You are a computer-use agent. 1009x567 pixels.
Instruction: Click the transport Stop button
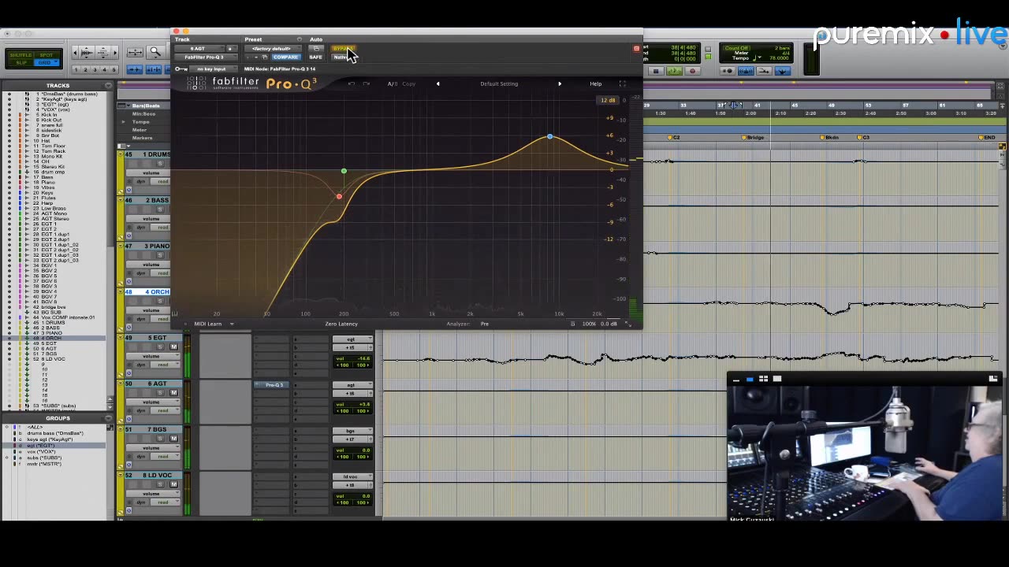click(656, 71)
